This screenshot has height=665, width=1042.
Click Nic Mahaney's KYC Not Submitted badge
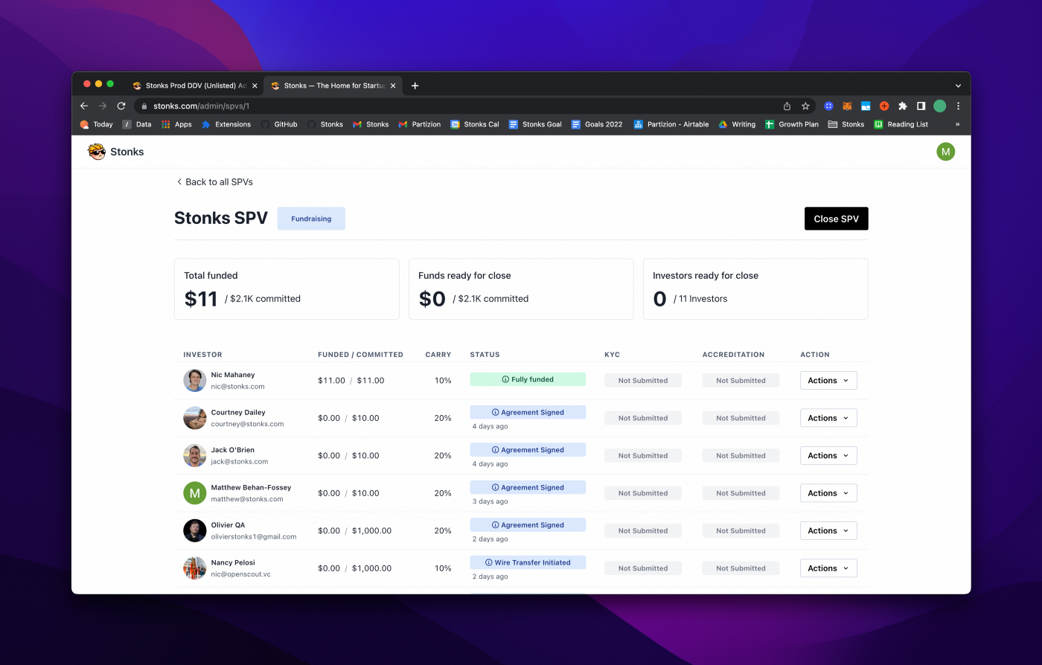coord(642,380)
